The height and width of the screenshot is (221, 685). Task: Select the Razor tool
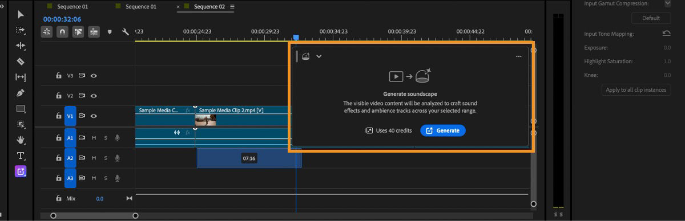tap(21, 61)
